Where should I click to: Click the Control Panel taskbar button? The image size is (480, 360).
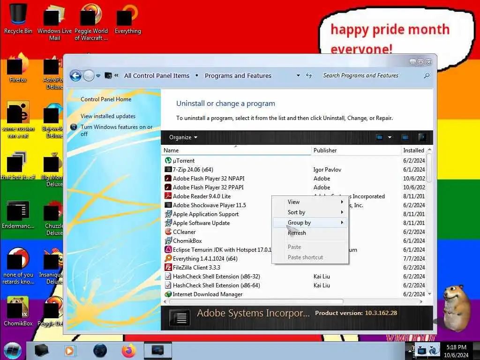pyautogui.click(x=157, y=351)
